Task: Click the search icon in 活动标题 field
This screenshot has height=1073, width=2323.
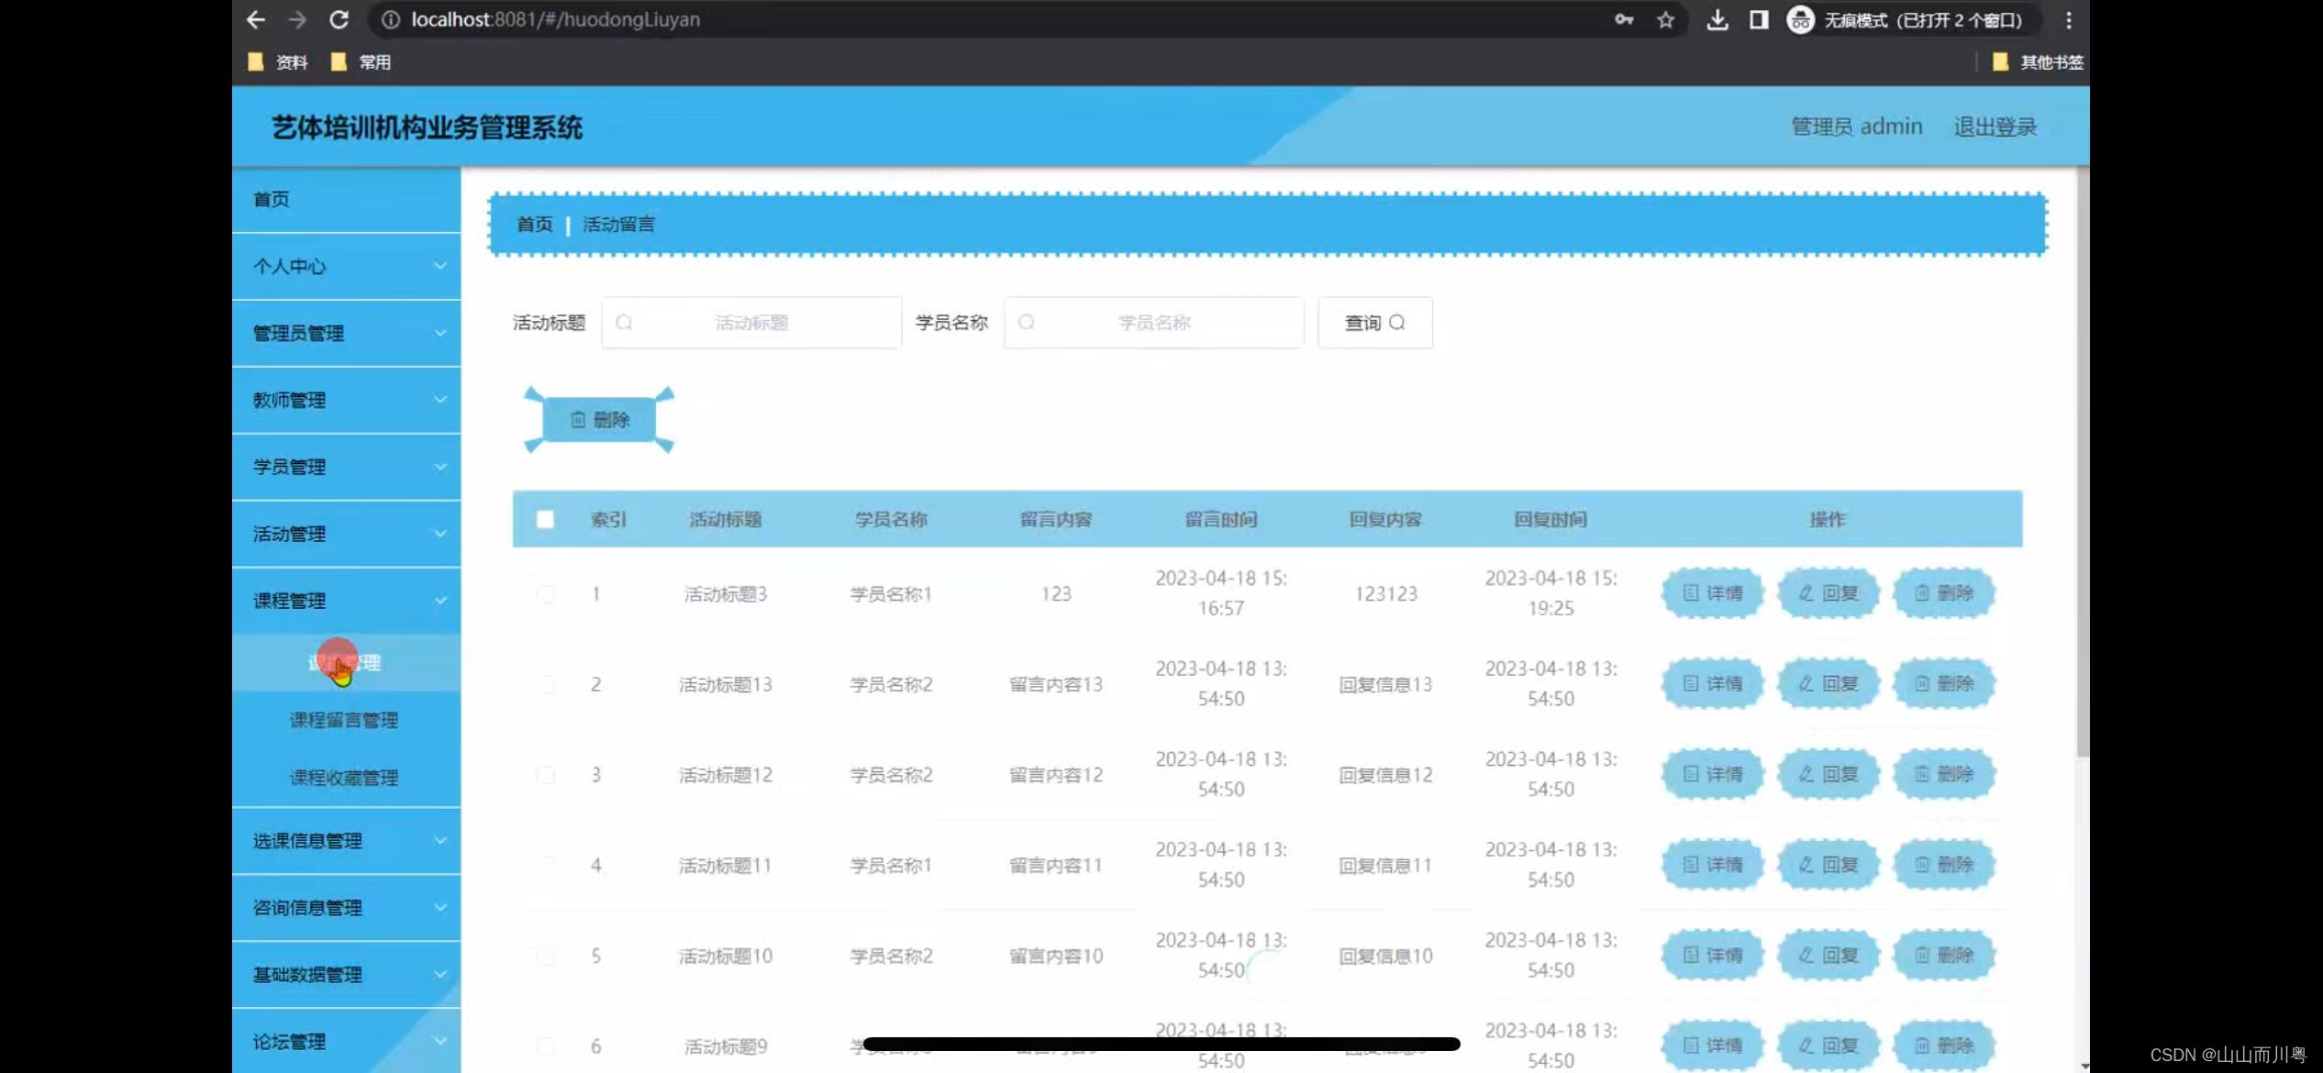Action: (x=624, y=323)
